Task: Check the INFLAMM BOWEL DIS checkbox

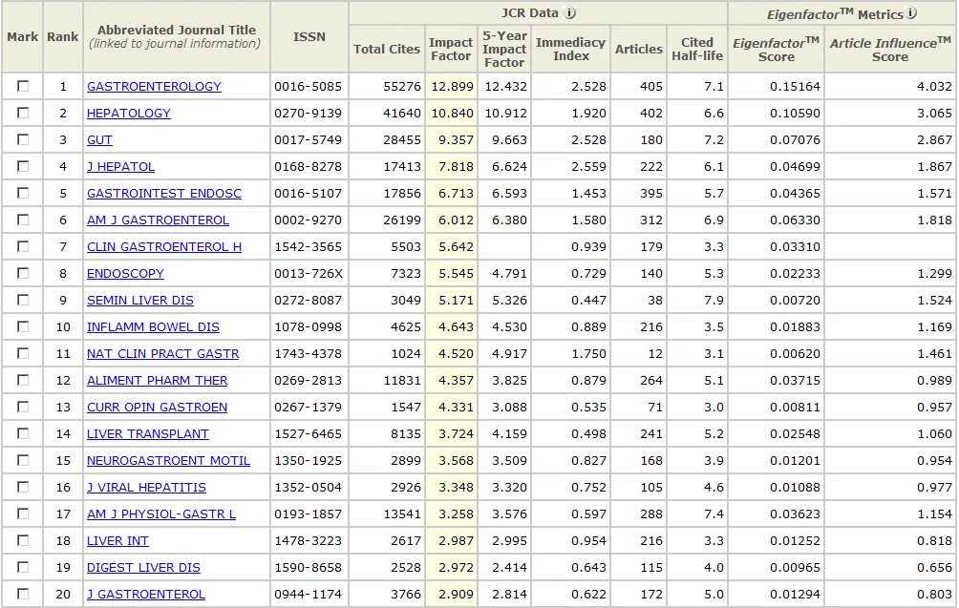Action: pyautogui.click(x=23, y=327)
